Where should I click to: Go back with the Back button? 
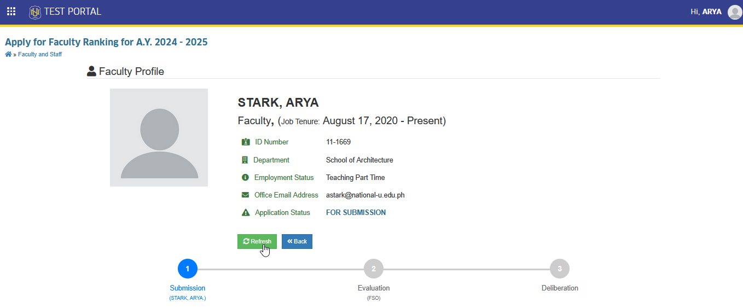(x=297, y=242)
